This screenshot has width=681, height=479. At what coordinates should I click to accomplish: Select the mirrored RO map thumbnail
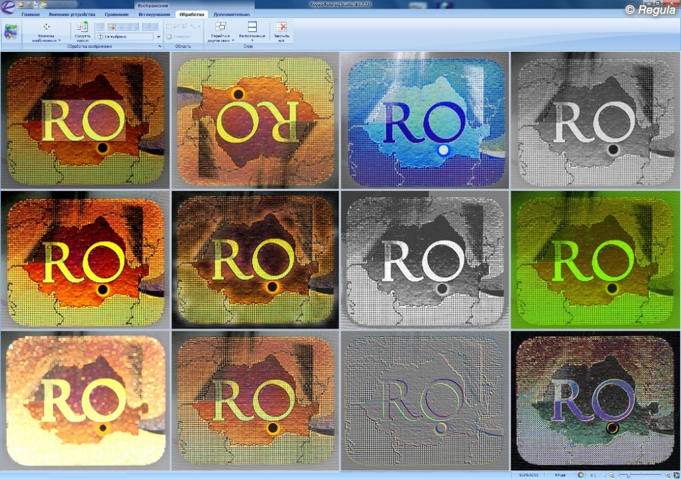pos(255,121)
